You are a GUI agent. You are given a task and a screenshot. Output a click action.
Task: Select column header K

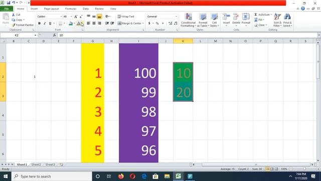click(x=183, y=41)
